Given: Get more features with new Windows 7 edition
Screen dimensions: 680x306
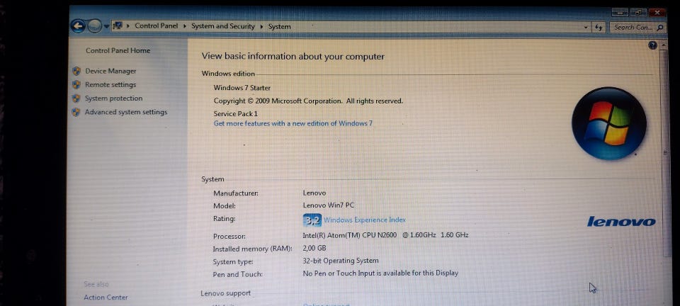Looking at the screenshot, I should (x=293, y=123).
